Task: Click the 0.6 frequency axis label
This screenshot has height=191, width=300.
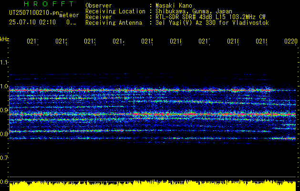Action: (x=4, y=181)
